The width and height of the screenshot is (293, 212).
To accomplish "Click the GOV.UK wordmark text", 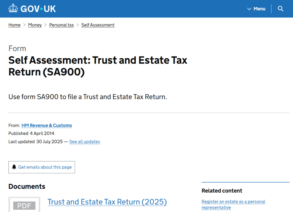I will click(x=38, y=9).
